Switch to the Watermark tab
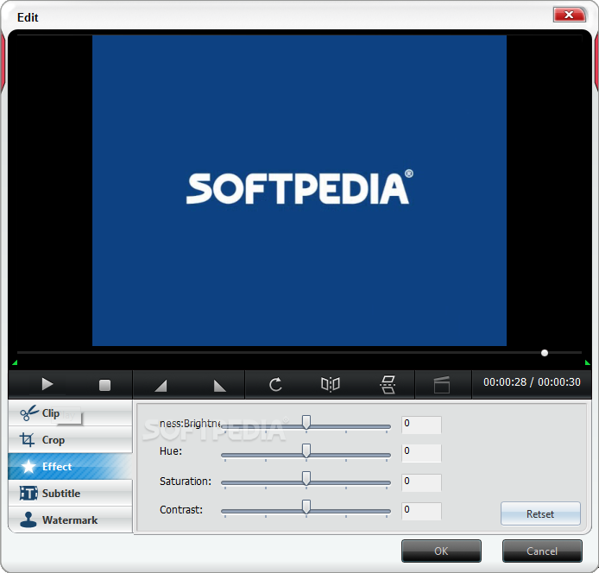The height and width of the screenshot is (573, 599). click(x=70, y=519)
